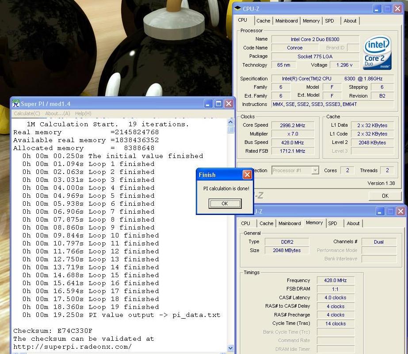Viewport: 408px width, 354px height.
Task: Click the Bus Speed value 428.0 MHz
Action: coord(293,143)
